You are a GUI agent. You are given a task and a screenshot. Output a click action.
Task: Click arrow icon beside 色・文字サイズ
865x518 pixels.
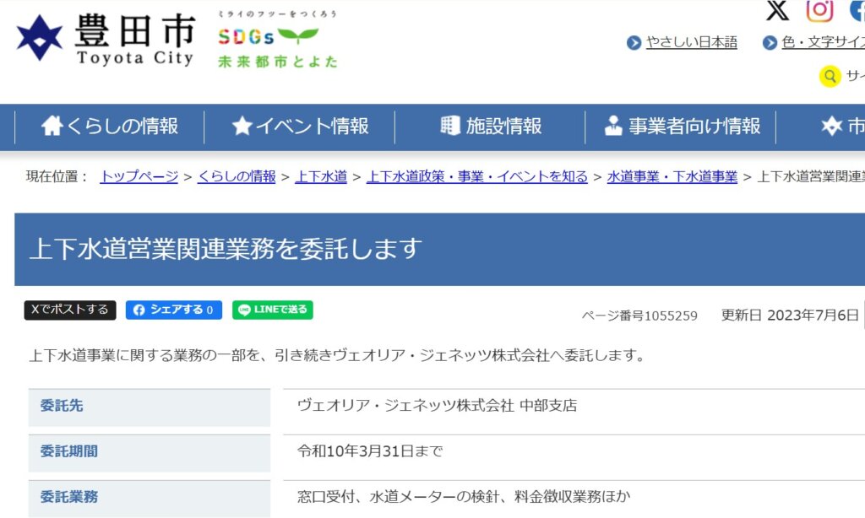(770, 43)
